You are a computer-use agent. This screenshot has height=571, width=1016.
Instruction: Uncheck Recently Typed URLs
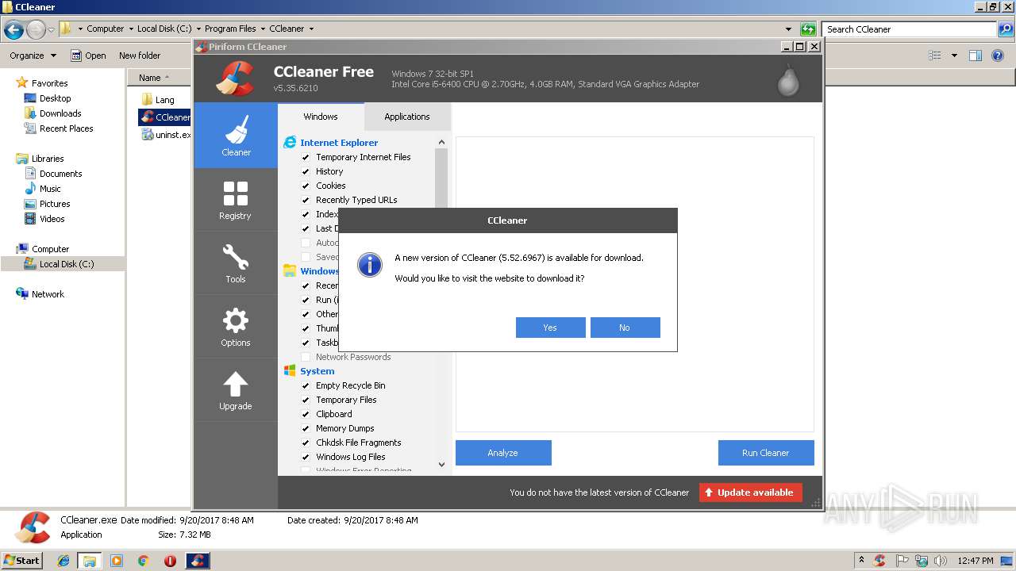[306, 200]
